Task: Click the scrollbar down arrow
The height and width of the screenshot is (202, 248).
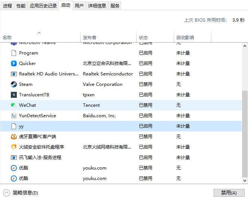Action: tap(245, 181)
